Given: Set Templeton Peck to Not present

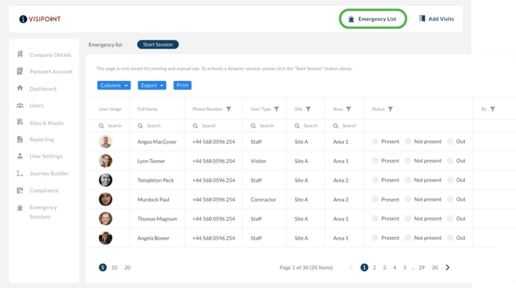Looking at the screenshot, I should tap(408, 180).
